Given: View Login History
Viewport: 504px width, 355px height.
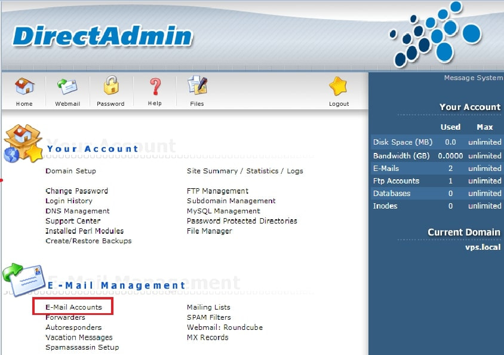Looking at the screenshot, I should [69, 201].
